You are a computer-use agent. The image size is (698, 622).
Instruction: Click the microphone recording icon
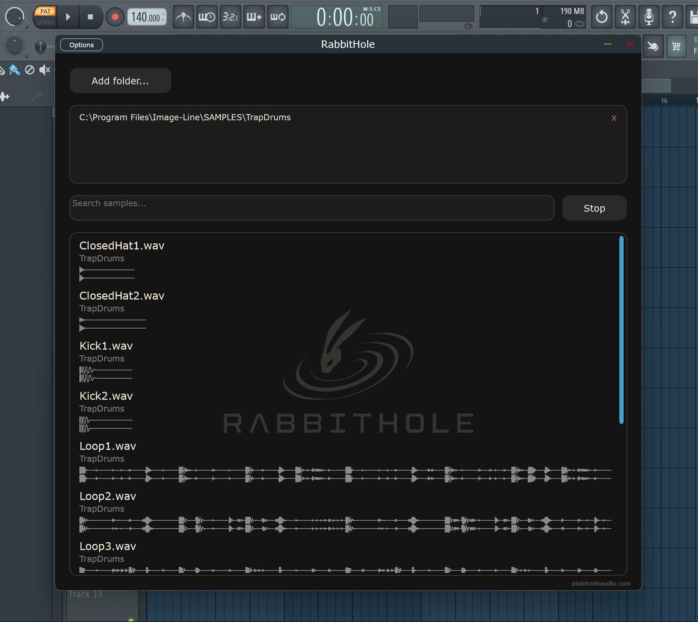(x=649, y=17)
